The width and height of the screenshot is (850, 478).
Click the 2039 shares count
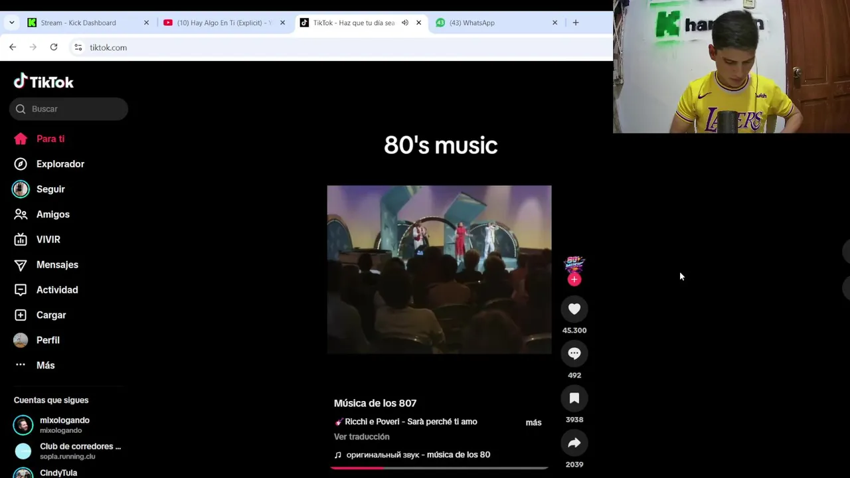click(574, 465)
